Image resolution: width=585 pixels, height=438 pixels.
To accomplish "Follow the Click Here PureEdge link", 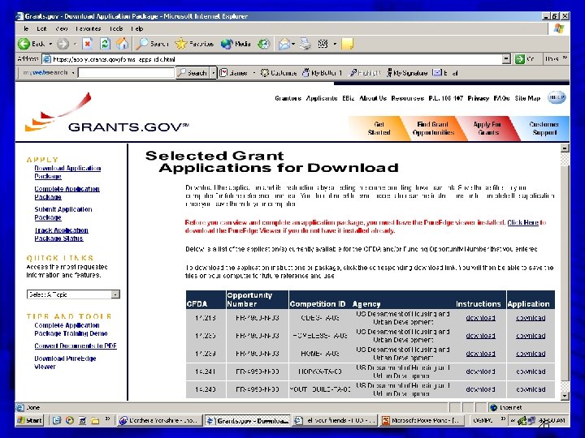I will (x=522, y=222).
